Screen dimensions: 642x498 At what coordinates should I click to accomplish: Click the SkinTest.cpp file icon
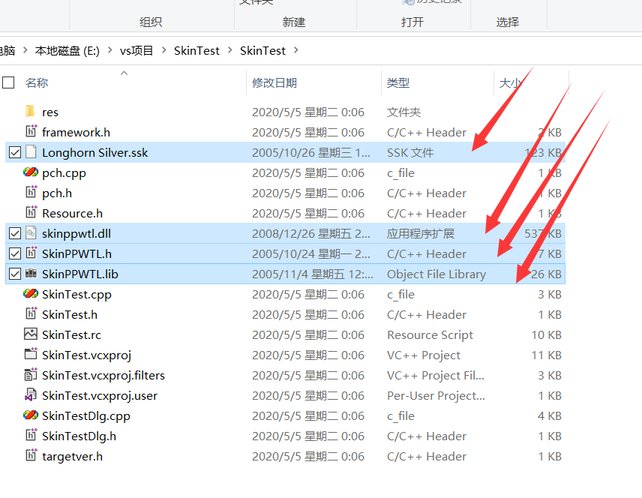[31, 294]
